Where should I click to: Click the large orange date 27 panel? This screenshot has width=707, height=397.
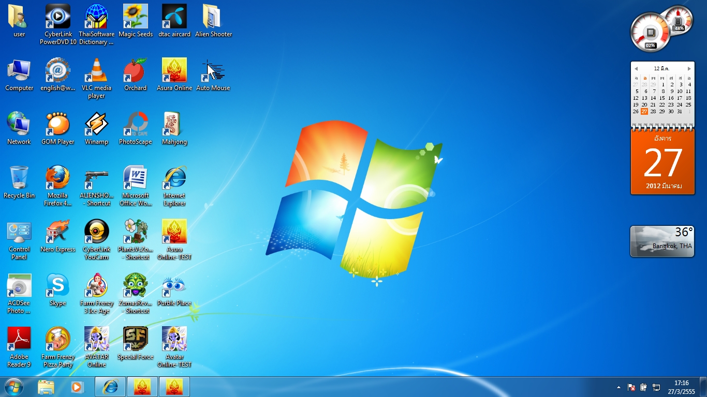click(662, 162)
